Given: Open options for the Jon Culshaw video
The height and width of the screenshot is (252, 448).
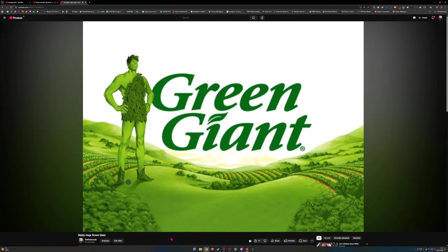Looking at the screenshot, I should pyautogui.click(x=367, y=244).
